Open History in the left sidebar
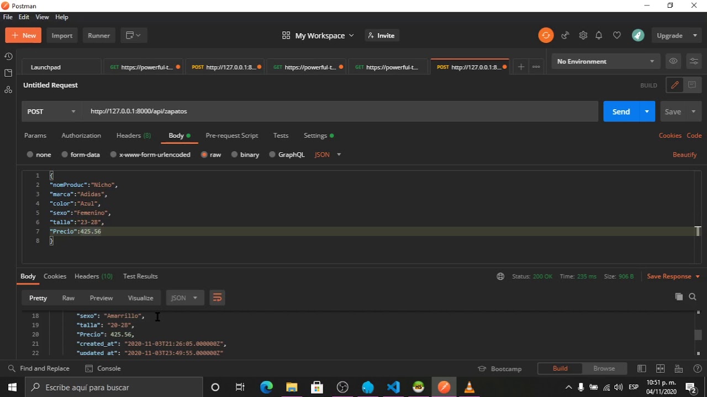This screenshot has height=397, width=707. [x=8, y=56]
